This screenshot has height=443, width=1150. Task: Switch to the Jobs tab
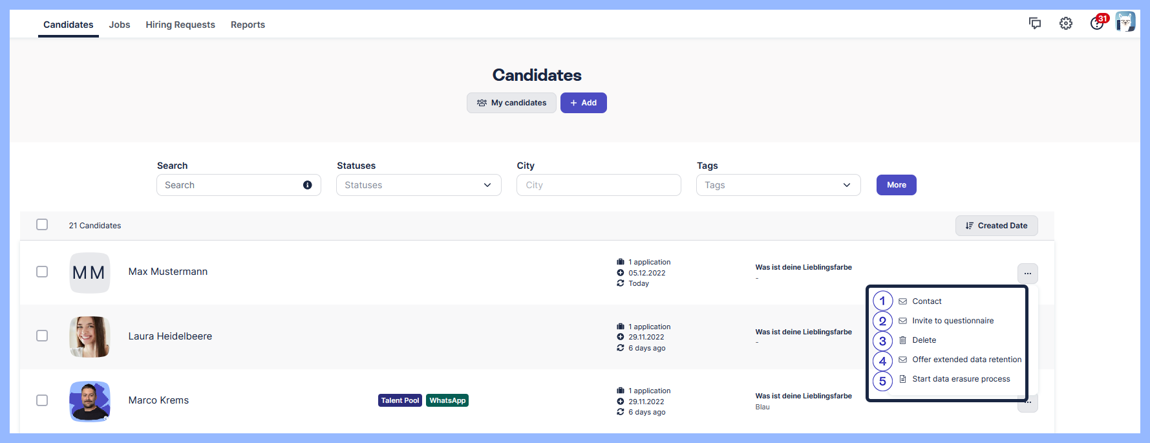click(x=120, y=25)
